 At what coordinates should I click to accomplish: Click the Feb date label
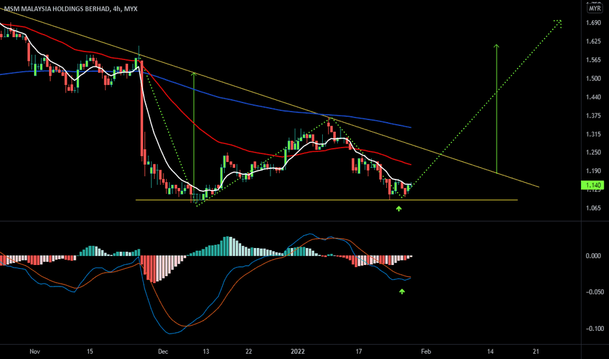[426, 352]
